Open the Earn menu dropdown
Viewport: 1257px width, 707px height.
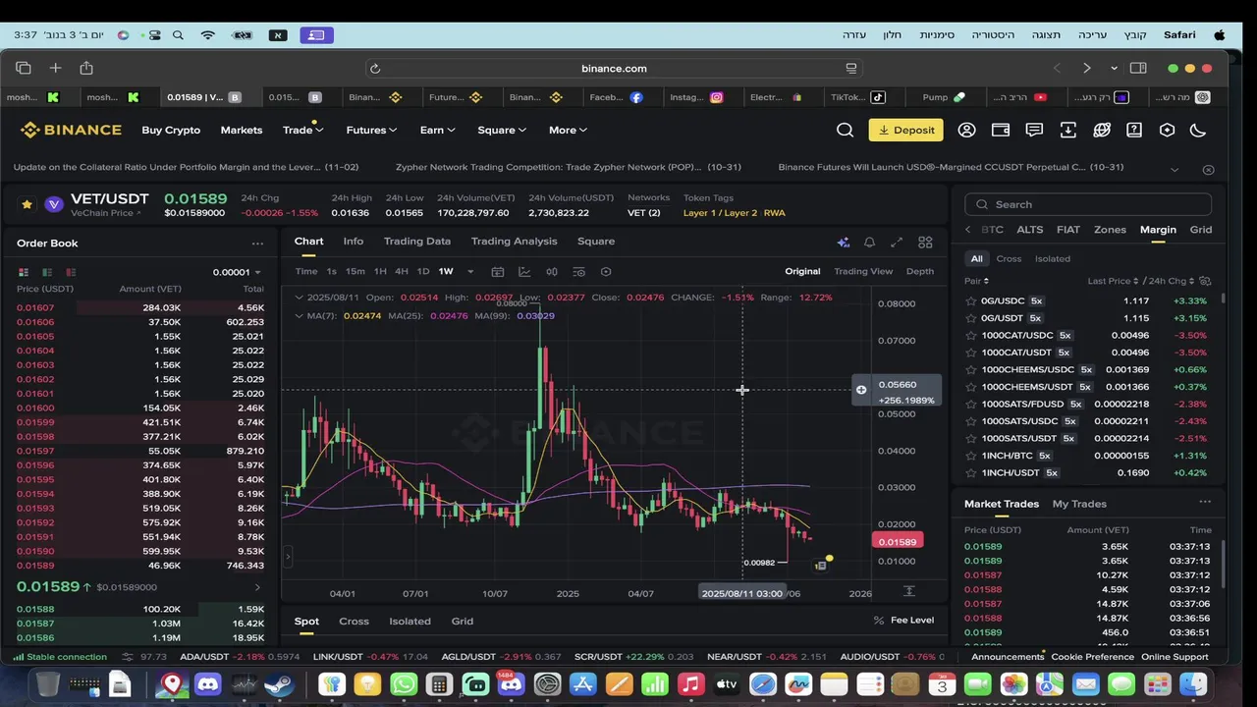pyautogui.click(x=437, y=130)
